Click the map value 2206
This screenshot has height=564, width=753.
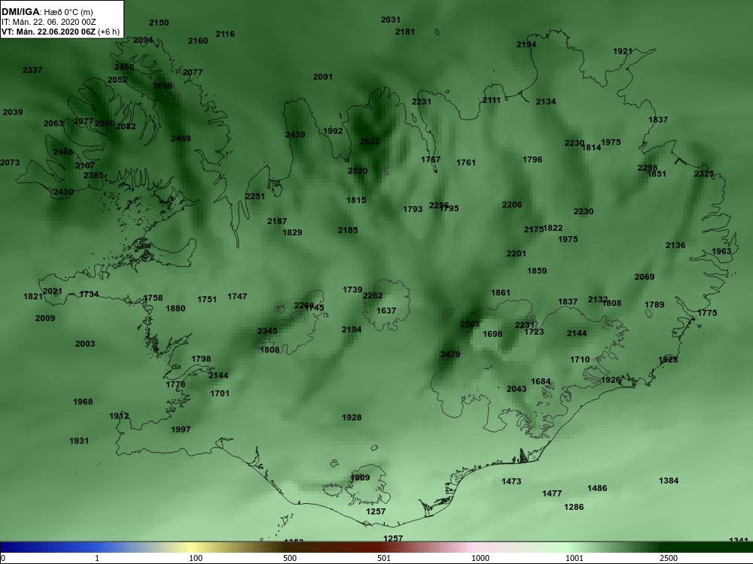(511, 205)
